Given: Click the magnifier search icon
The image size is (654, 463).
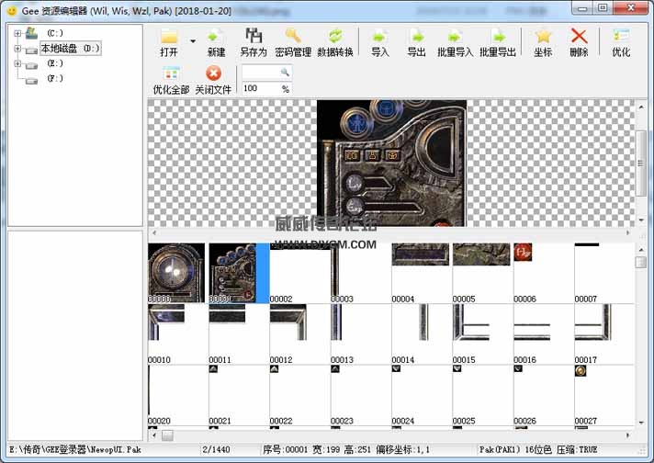Looking at the screenshot, I should [285, 73].
